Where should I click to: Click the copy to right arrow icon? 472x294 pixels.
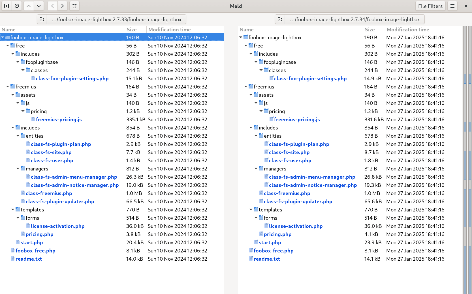click(63, 6)
